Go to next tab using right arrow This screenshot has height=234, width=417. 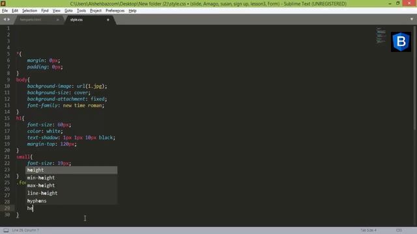point(8,19)
